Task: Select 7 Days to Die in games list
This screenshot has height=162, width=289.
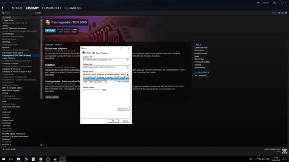Action: pos(8,20)
